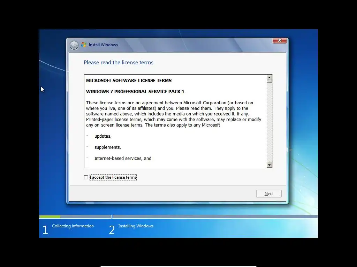Image resolution: width=357 pixels, height=267 pixels.
Task: Click the Collecting information step label
Action: (73, 226)
